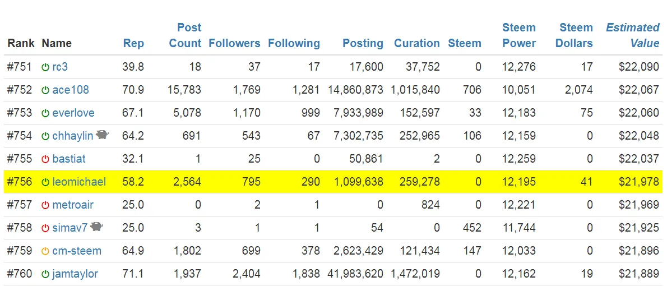667x286 pixels.
Task: Click the orange power icon beside cm-steem
Action: coord(45,251)
